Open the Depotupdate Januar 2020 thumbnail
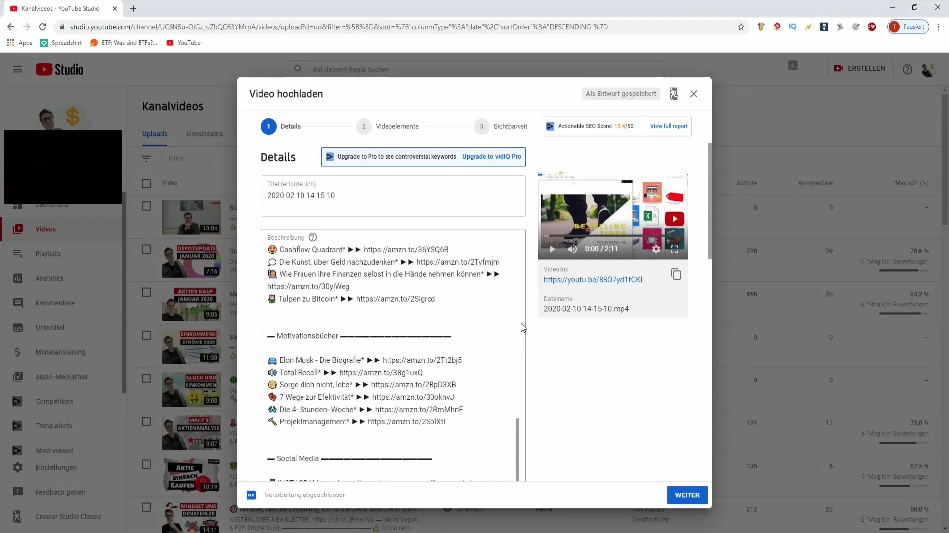This screenshot has width=949, height=533. click(x=191, y=260)
